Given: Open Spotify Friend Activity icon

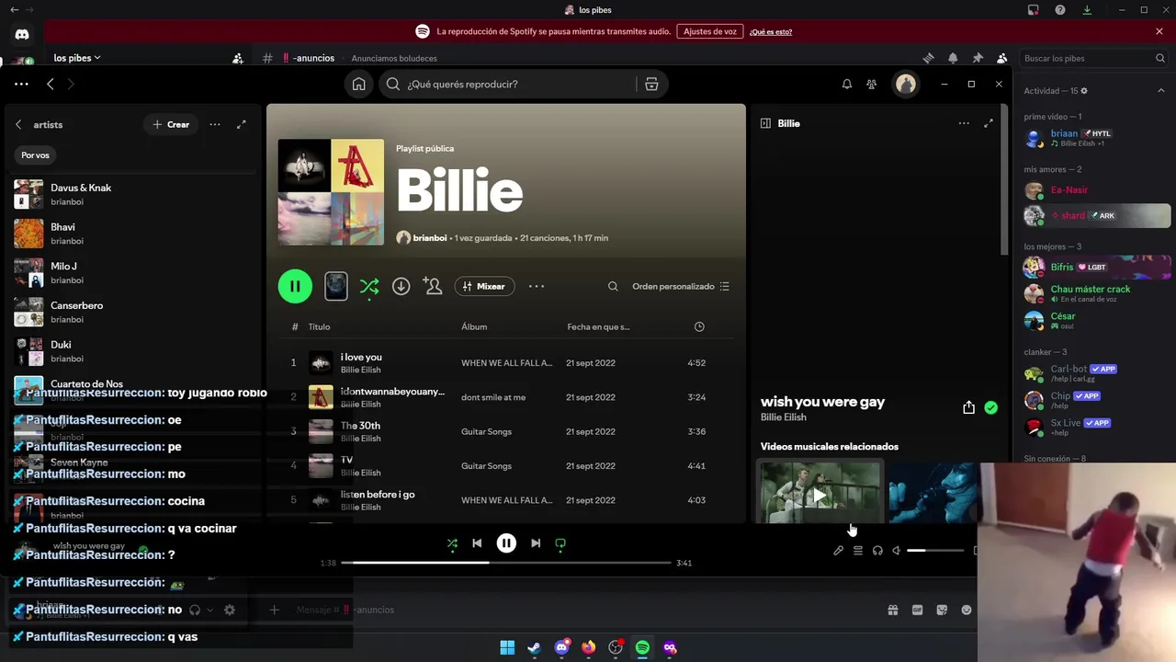Looking at the screenshot, I should point(871,84).
